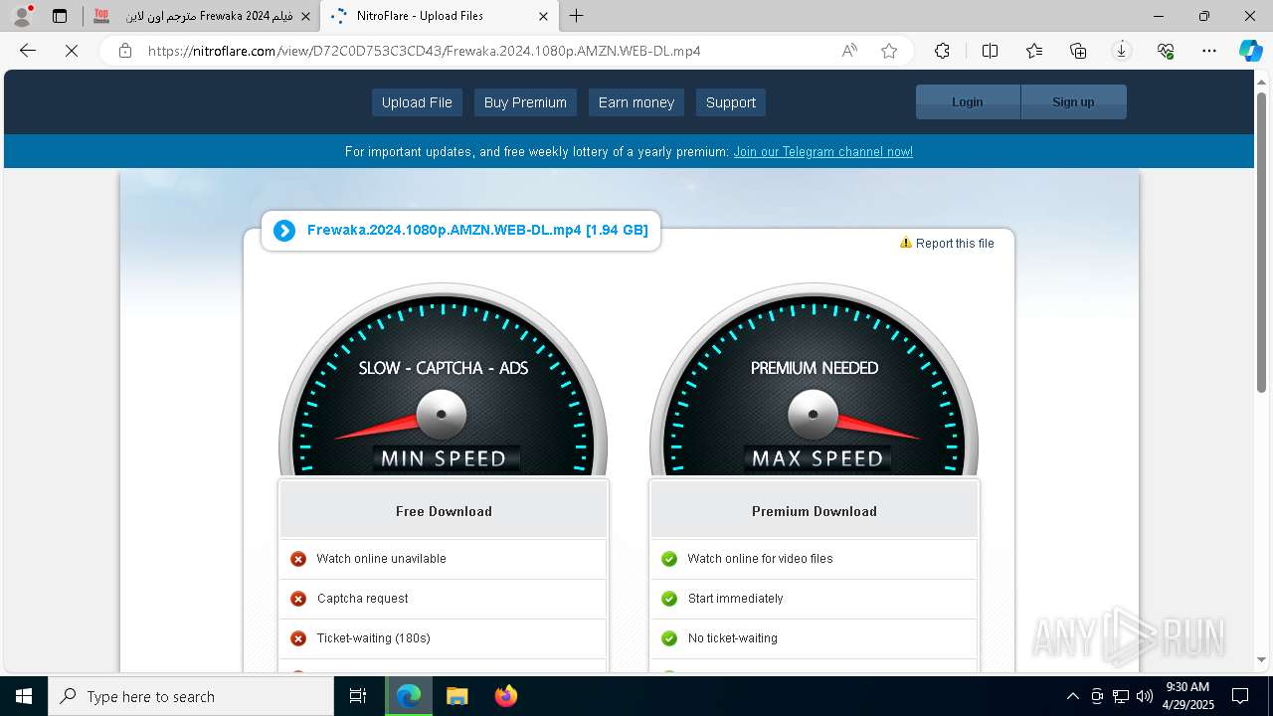
Task: Open notification center icon
Action: (x=1240, y=696)
